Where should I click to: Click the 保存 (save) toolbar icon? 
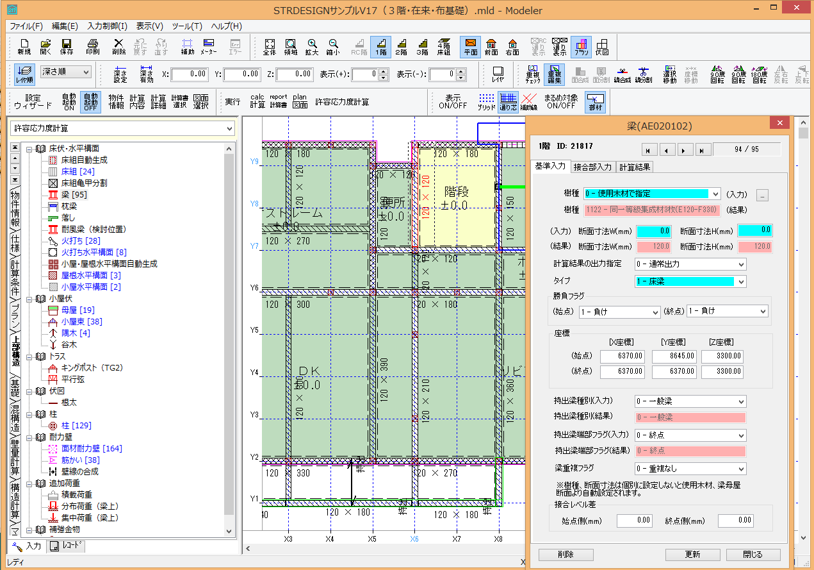(x=67, y=46)
